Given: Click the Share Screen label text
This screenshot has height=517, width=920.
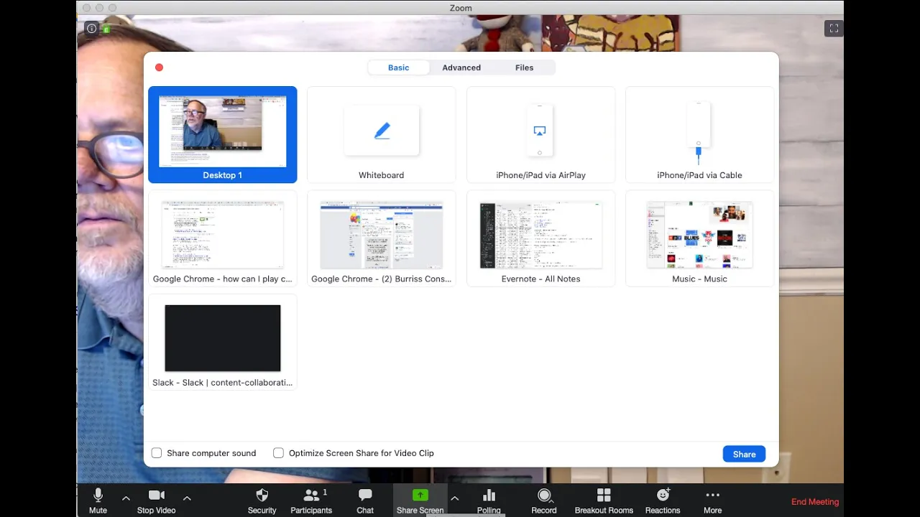Looking at the screenshot, I should (x=420, y=511).
